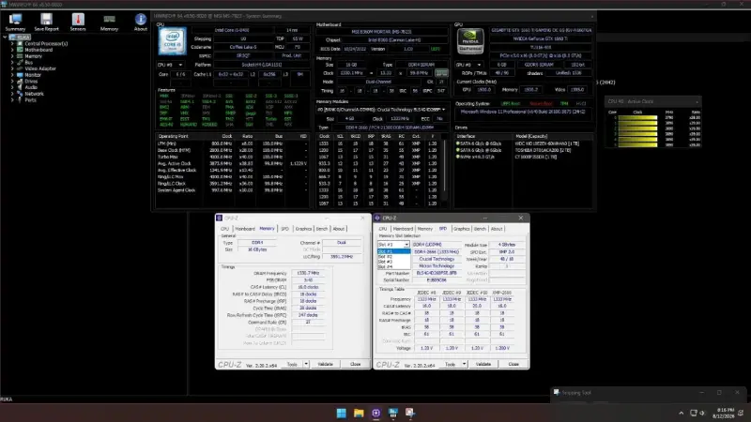Click the DRAM Frequency value field
This screenshot has height=422, width=751.
click(x=308, y=273)
